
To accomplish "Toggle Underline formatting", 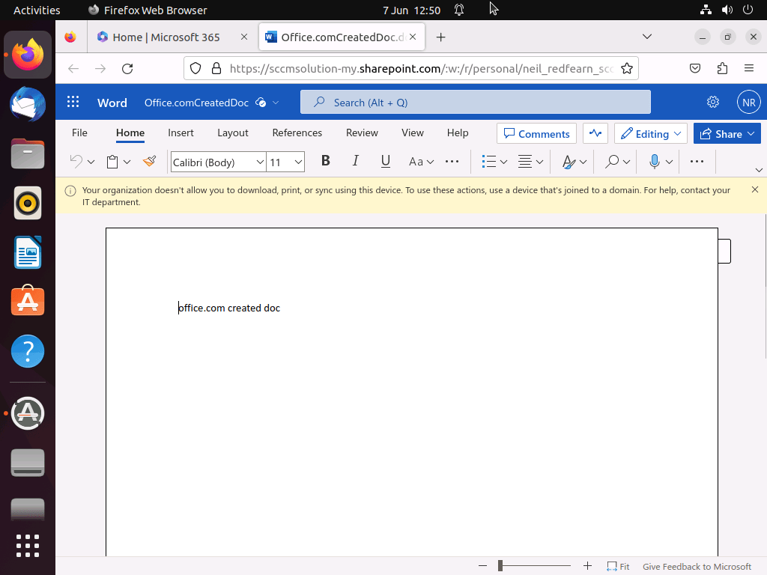I will click(386, 161).
